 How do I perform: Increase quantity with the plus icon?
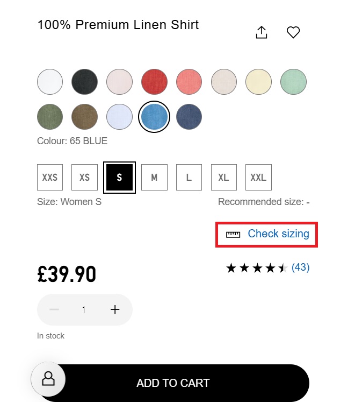pos(114,309)
